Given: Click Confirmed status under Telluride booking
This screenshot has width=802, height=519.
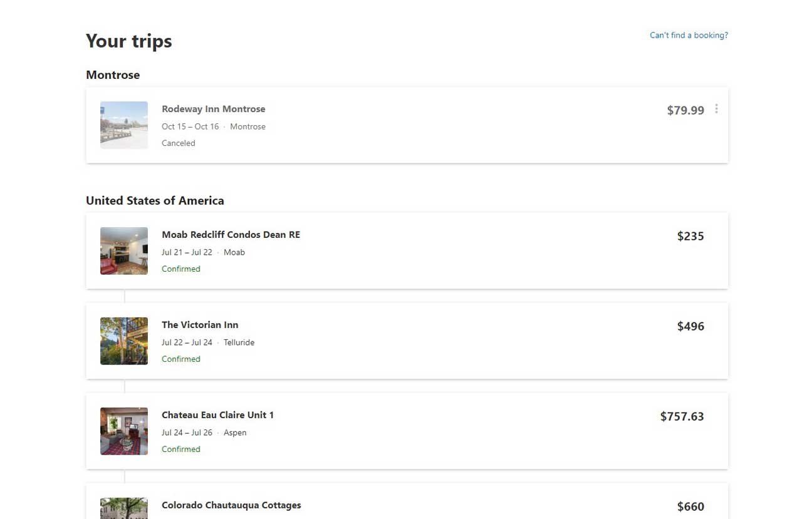Looking at the screenshot, I should (x=181, y=359).
